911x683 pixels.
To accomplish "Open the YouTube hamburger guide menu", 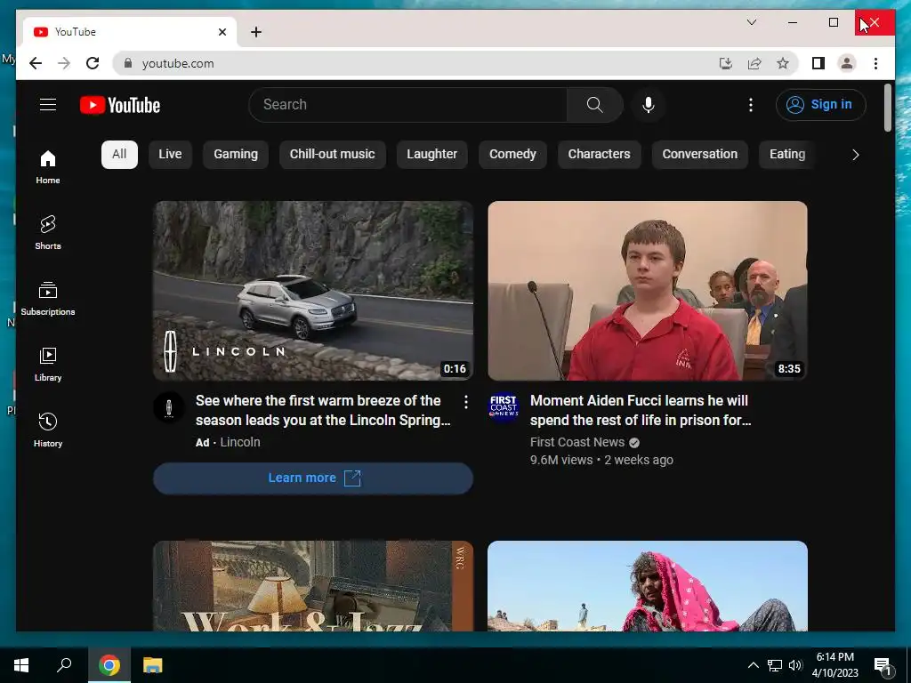I will click(48, 105).
